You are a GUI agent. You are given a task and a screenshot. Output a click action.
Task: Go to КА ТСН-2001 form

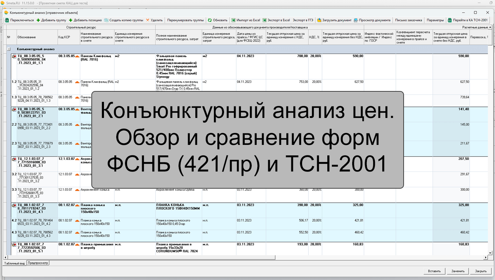pos(467,20)
